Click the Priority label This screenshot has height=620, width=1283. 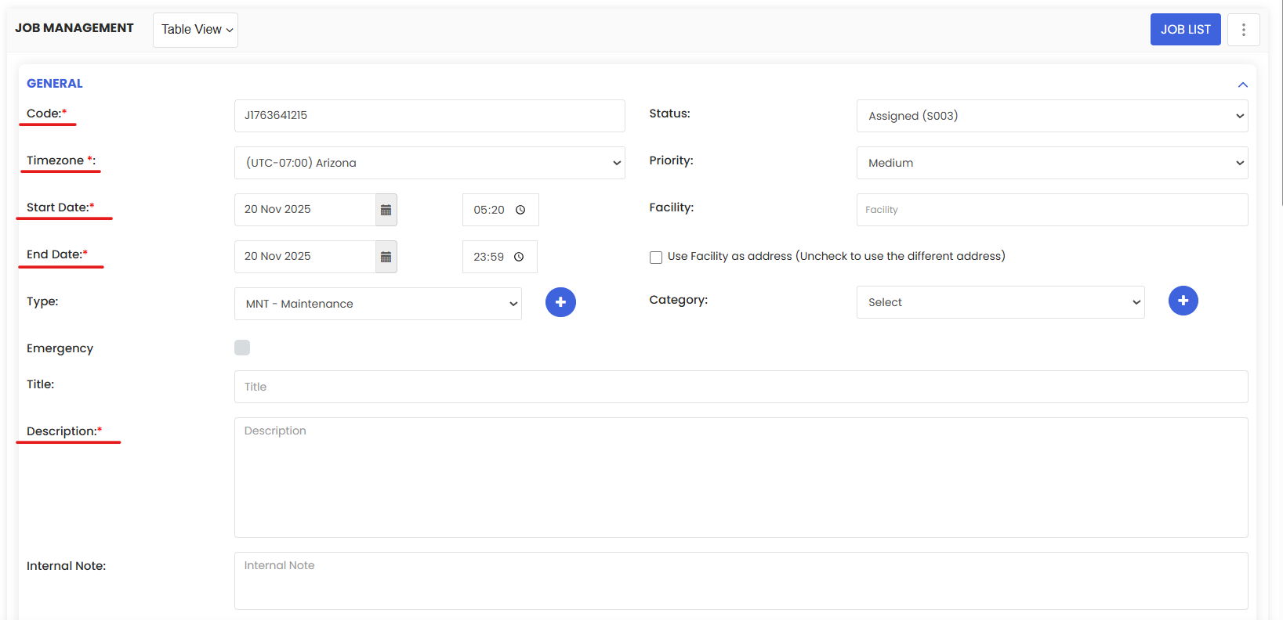click(x=671, y=160)
